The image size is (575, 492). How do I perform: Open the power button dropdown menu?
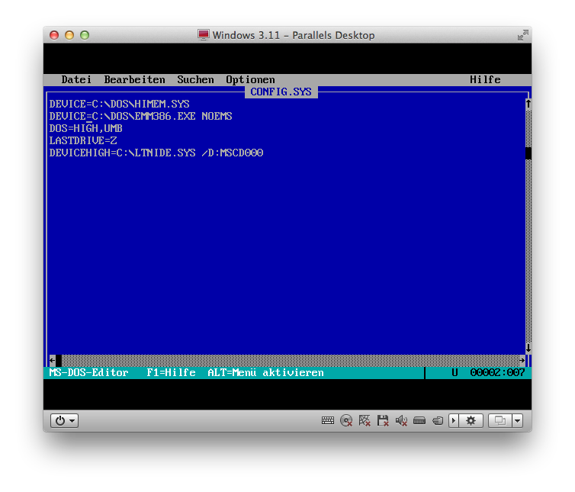[x=65, y=420]
